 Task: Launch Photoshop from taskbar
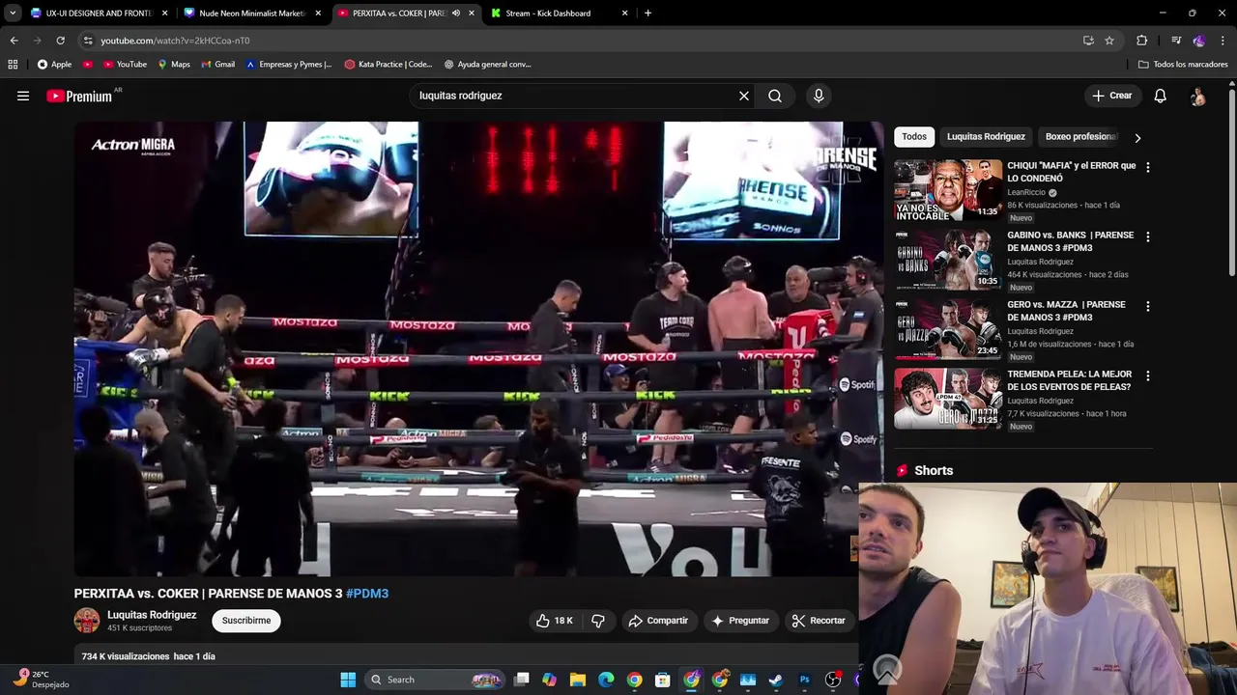point(804,680)
